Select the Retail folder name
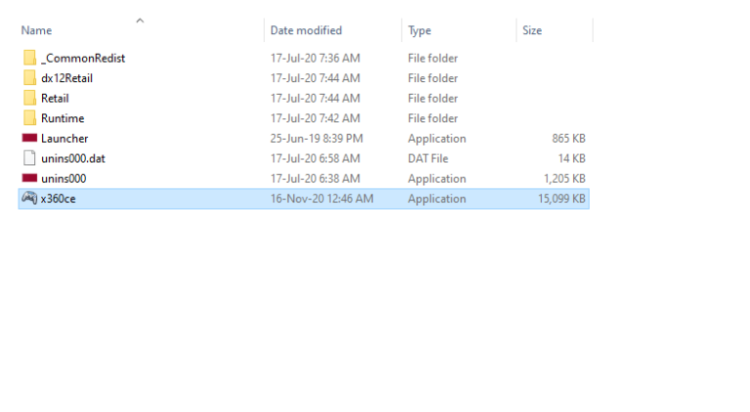Image resolution: width=750 pixels, height=412 pixels. pyautogui.click(x=55, y=98)
